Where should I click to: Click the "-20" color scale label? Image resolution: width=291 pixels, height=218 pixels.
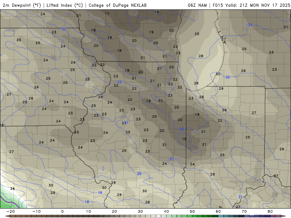pos(11,211)
